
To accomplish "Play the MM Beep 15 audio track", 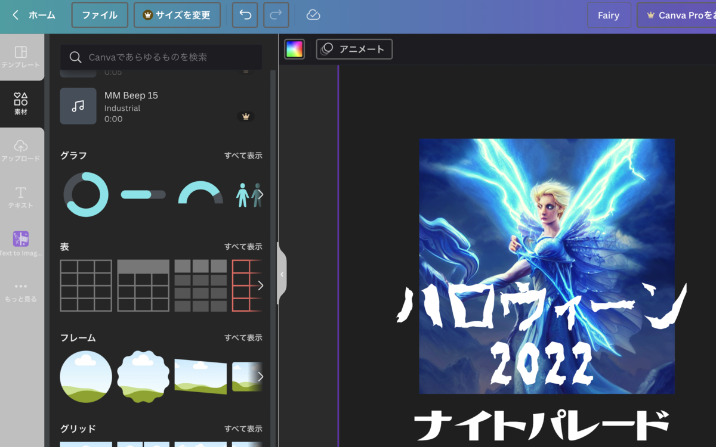I will pos(78,107).
